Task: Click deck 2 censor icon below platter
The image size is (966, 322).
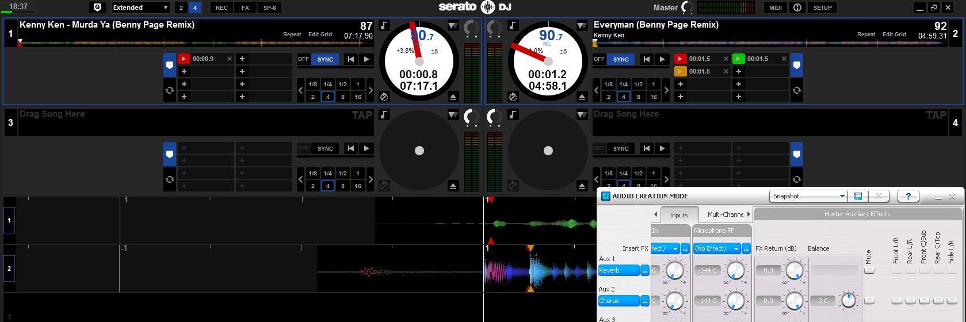Action: (x=513, y=97)
